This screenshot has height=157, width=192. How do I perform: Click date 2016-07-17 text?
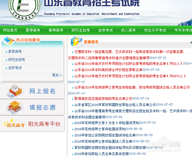tap(76, 82)
